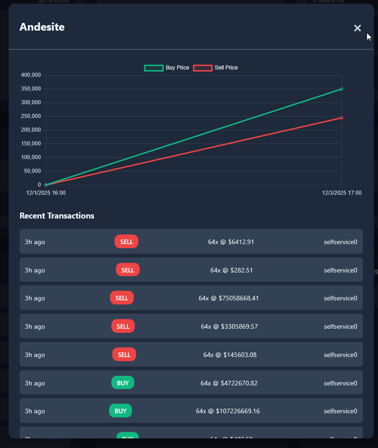Click SELL badge on the $6412.91 transaction

click(x=126, y=242)
